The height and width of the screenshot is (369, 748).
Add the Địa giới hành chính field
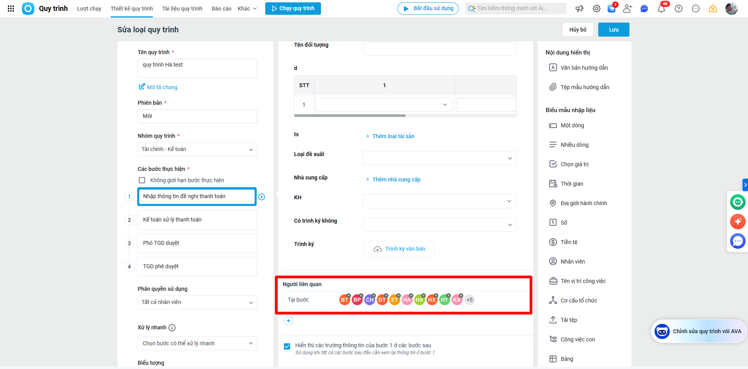point(578,203)
